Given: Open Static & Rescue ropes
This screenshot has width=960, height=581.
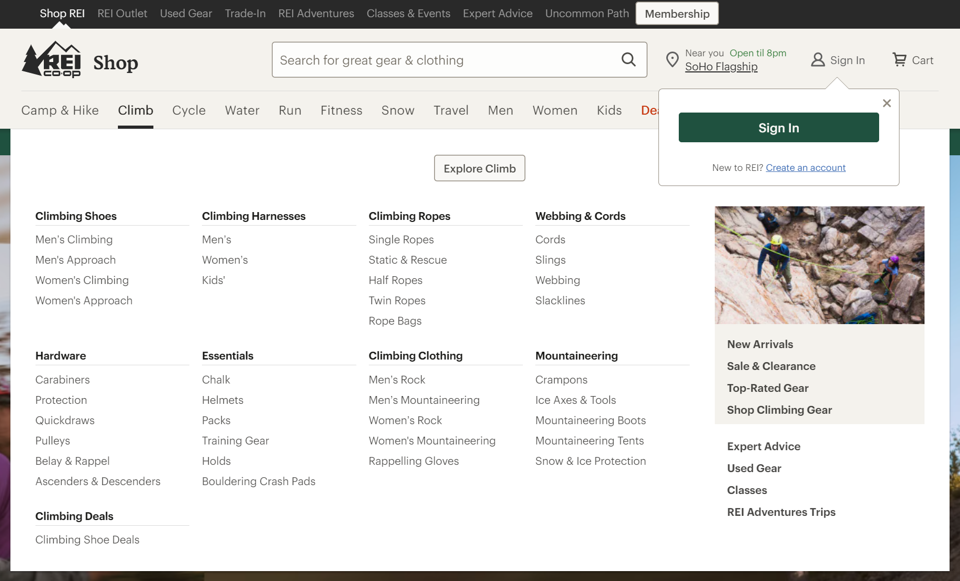Looking at the screenshot, I should (407, 260).
